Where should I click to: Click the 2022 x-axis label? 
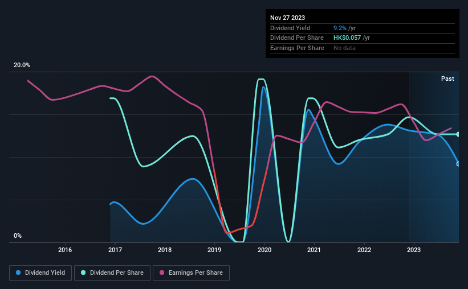[x=364, y=250]
